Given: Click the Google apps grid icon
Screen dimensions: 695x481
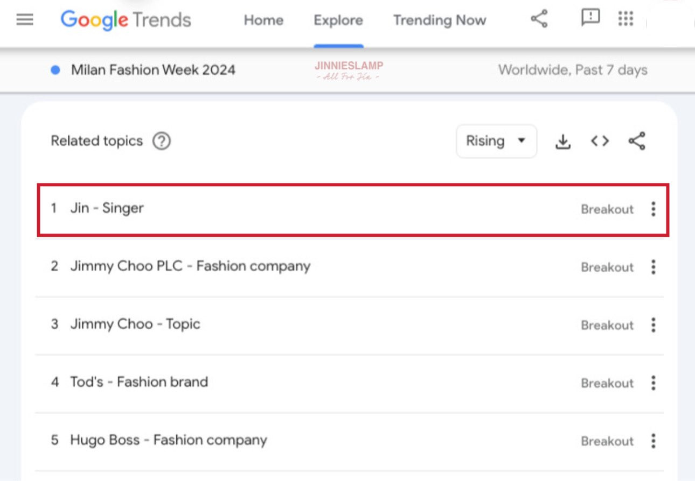Looking at the screenshot, I should (x=625, y=19).
